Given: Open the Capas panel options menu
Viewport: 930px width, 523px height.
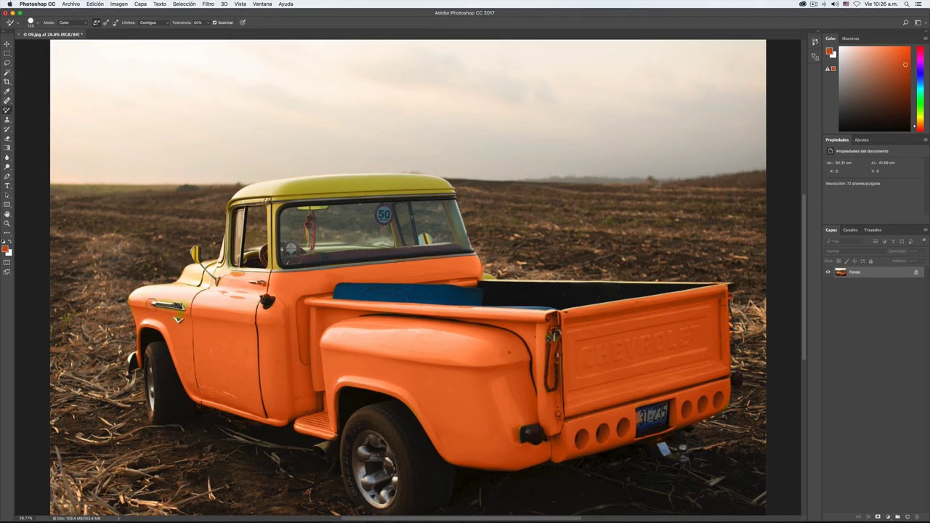Looking at the screenshot, I should pyautogui.click(x=925, y=230).
